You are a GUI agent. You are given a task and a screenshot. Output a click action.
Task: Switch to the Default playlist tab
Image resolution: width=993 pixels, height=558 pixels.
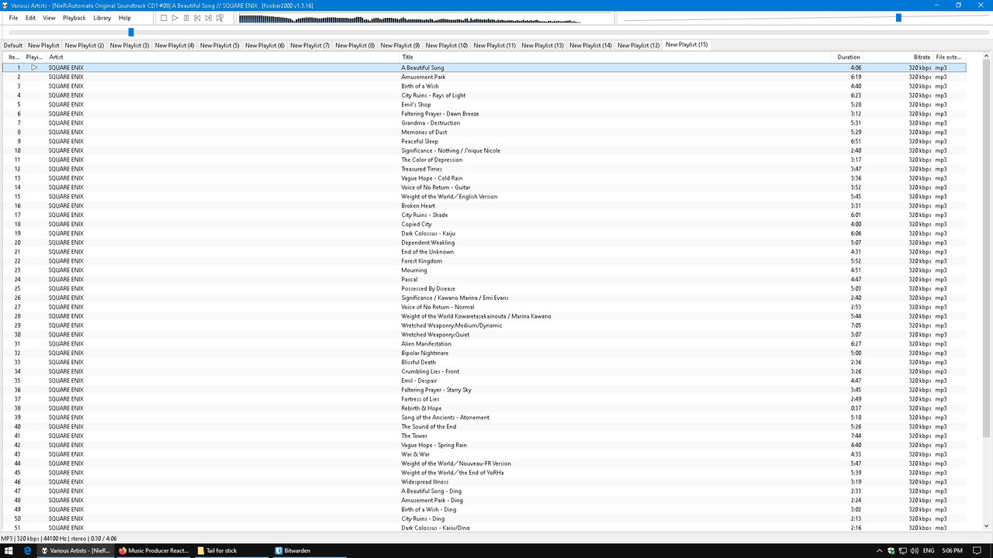13,45
